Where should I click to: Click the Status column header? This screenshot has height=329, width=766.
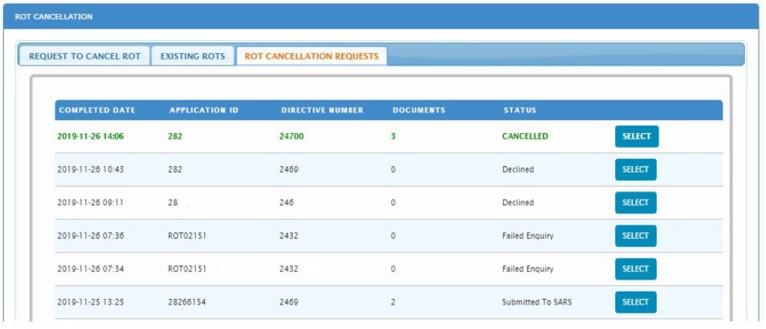(520, 111)
